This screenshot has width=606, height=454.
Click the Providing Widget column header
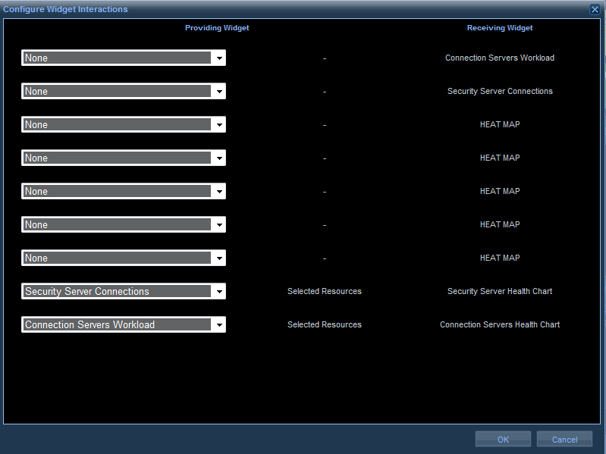tap(217, 28)
